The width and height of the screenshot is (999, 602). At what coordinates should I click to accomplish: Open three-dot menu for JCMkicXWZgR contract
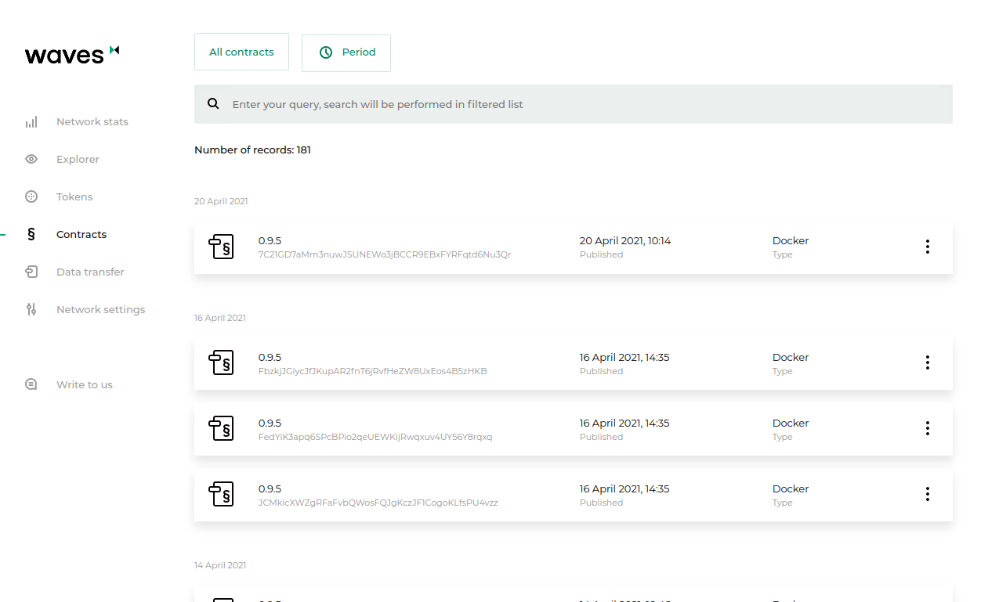[x=927, y=495]
